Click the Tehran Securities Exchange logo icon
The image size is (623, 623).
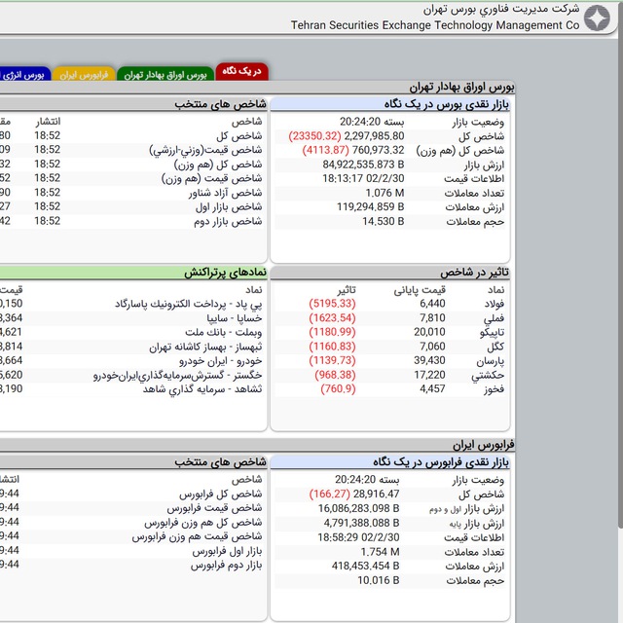point(597,18)
